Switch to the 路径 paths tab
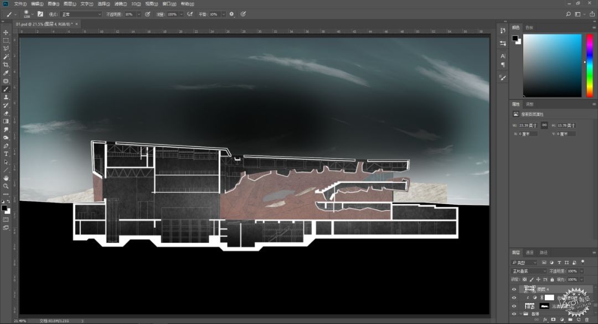598x324 pixels. click(x=544, y=253)
